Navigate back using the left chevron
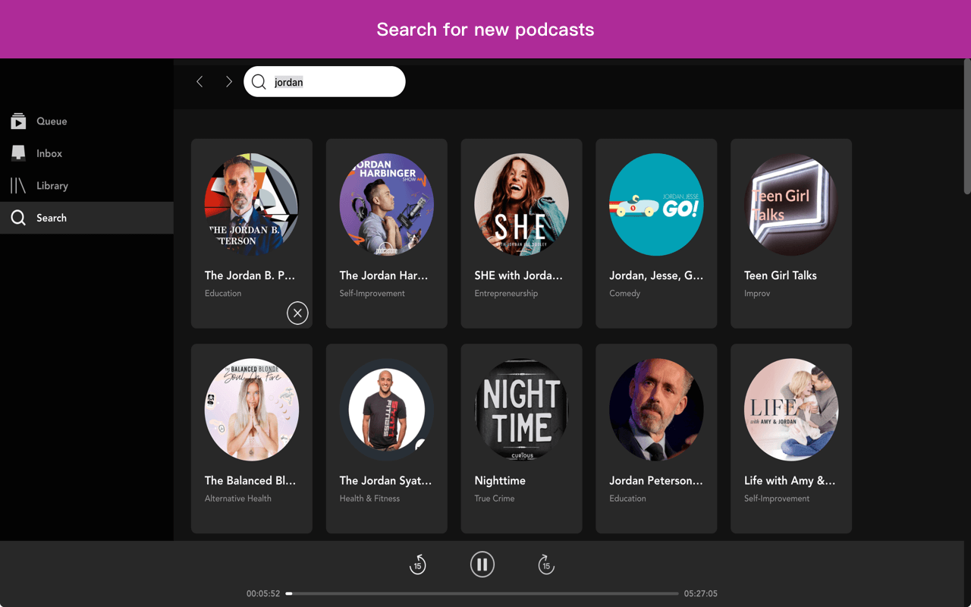 200,81
